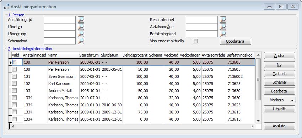Click the Ändra button
Viewport: 302px width, 138px height.
(280, 55)
